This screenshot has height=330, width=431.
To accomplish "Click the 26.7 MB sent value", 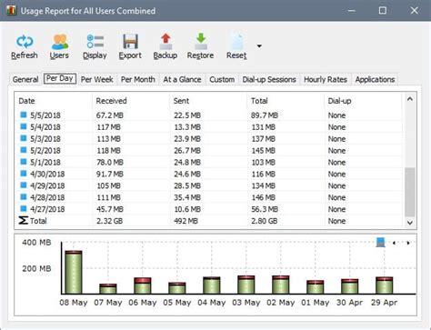I will click(x=187, y=151).
